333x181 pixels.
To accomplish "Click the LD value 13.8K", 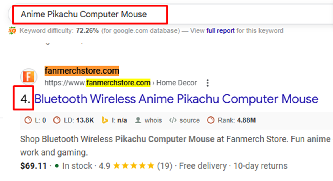I will tap(85, 120).
